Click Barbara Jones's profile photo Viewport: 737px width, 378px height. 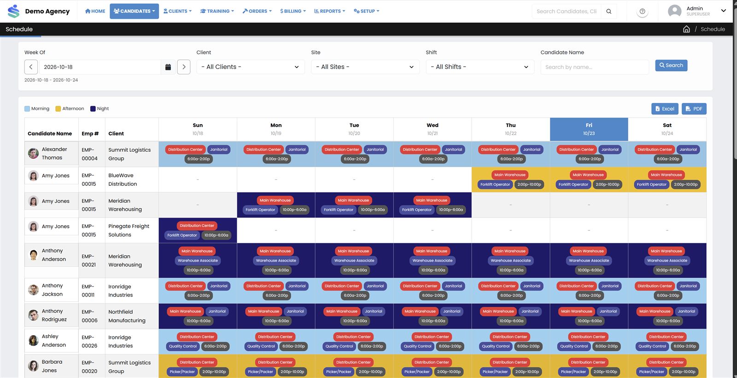click(x=33, y=366)
